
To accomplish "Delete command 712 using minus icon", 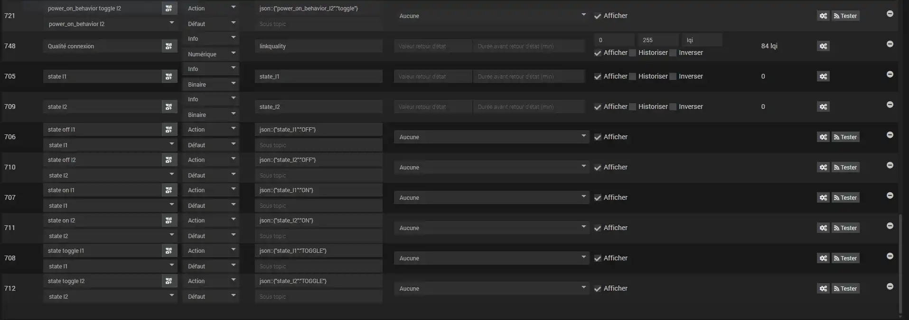I will (x=890, y=286).
